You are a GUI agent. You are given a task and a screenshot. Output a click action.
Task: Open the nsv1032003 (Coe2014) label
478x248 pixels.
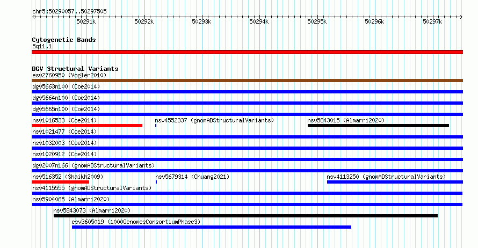64,143
